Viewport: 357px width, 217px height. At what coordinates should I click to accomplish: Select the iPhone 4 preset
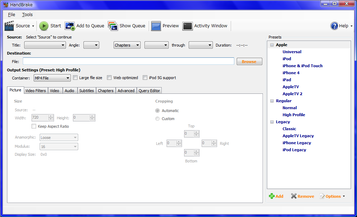click(291, 72)
